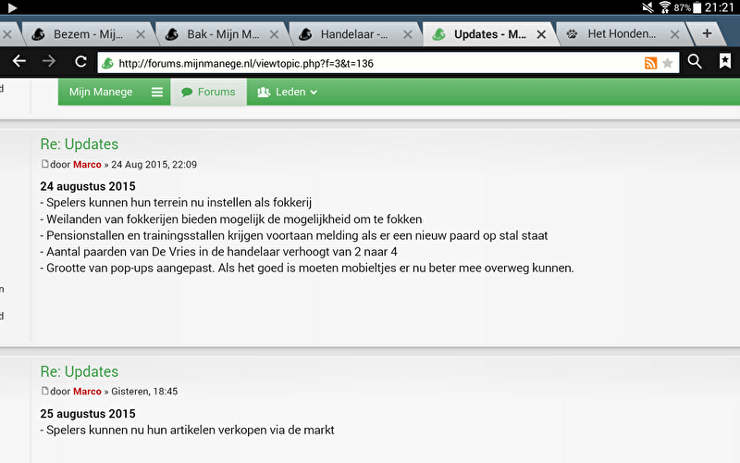Add a new tab with plus button
This screenshot has height=463, width=740.
[x=707, y=33]
